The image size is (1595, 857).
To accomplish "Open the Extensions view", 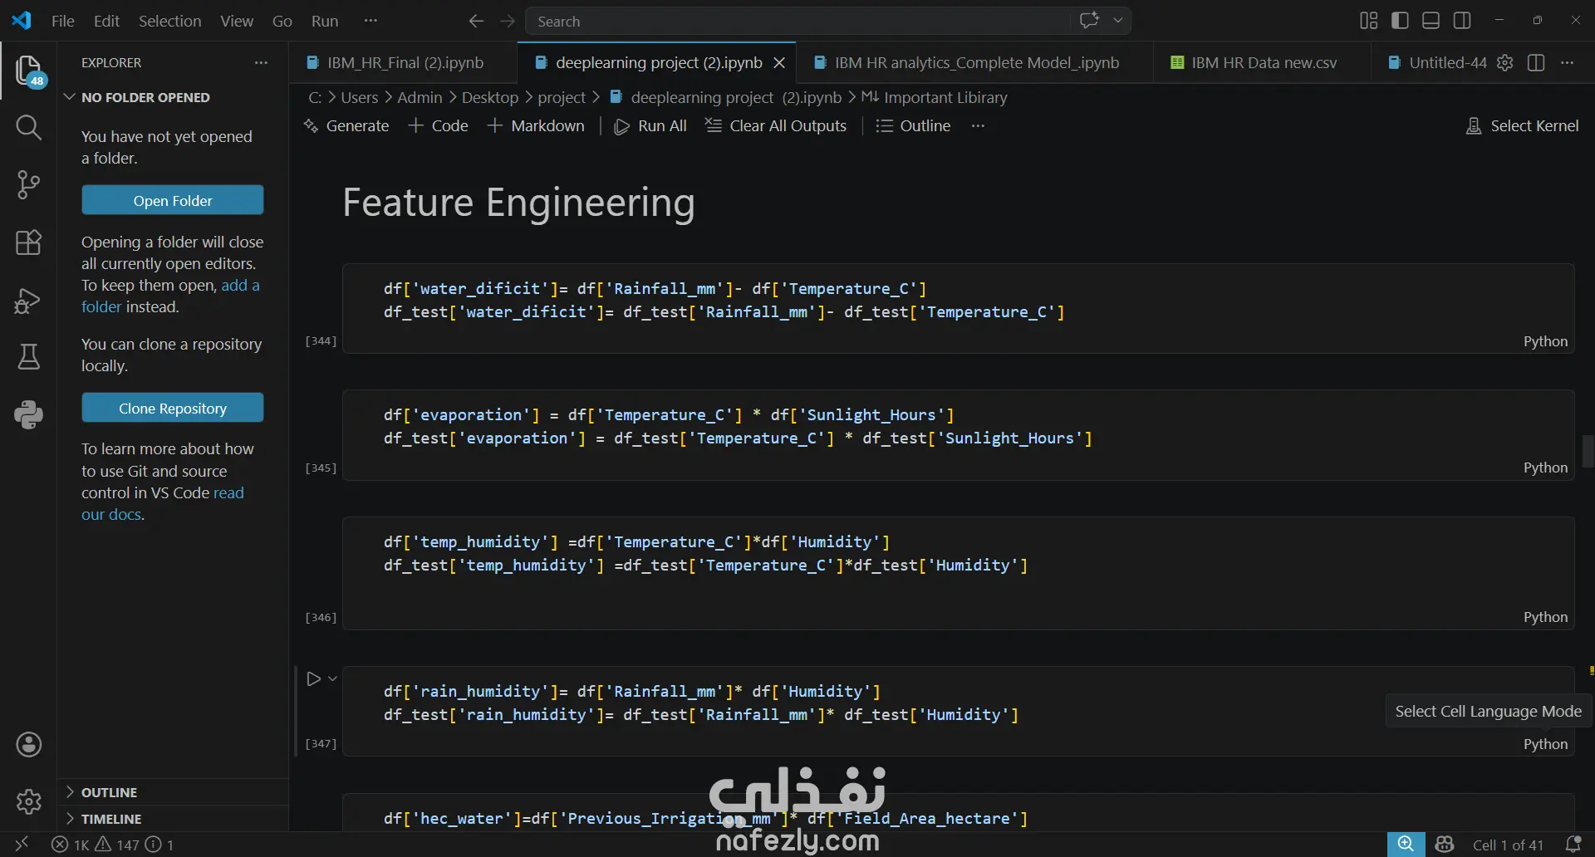I will point(29,242).
